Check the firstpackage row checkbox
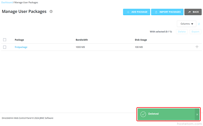This screenshot has height=126, width=203. (5, 47)
